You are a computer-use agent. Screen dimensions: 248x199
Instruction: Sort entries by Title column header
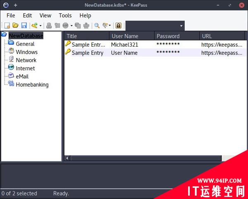87,36
